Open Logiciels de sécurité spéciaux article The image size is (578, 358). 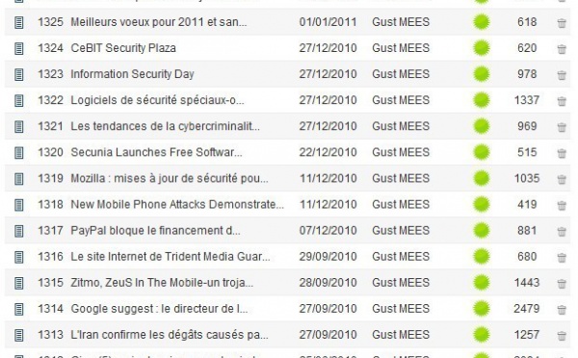pyautogui.click(x=157, y=100)
